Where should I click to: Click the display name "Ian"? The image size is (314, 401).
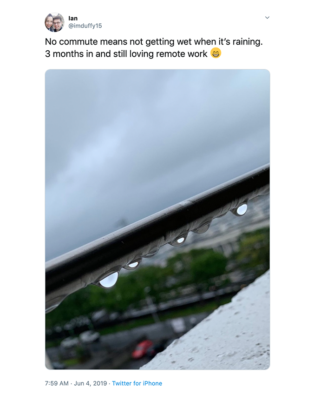(73, 19)
